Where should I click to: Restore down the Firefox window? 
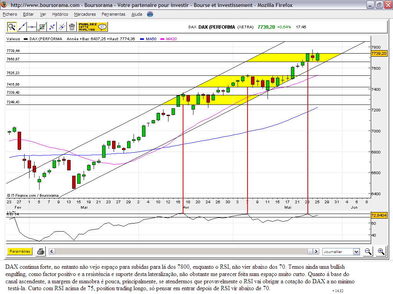pyautogui.click(x=379, y=5)
